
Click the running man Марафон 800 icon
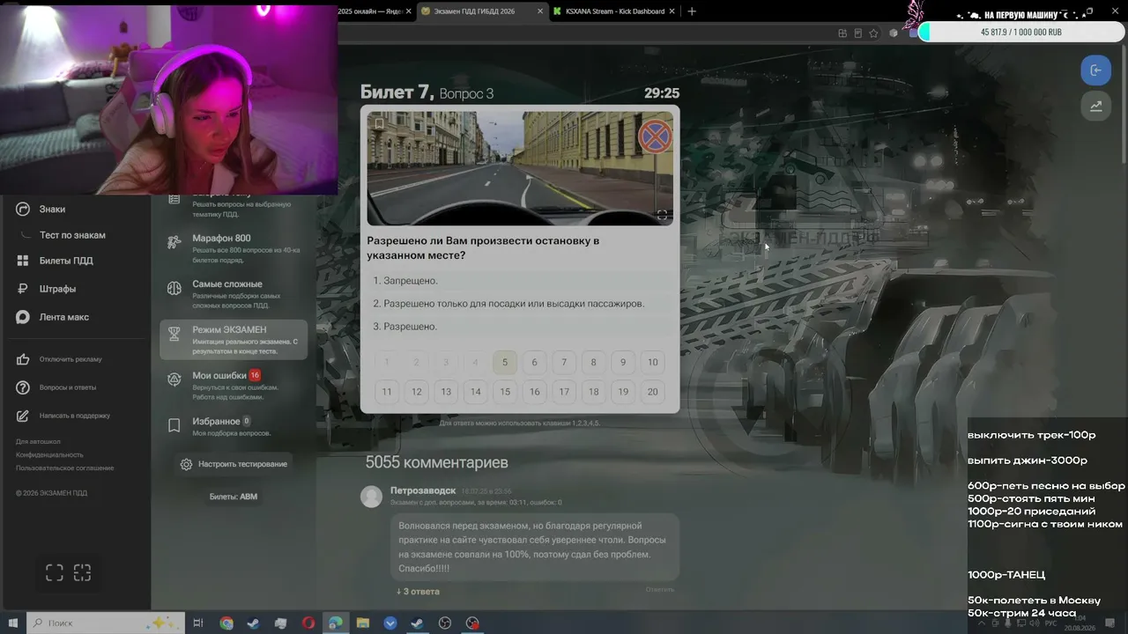174,242
